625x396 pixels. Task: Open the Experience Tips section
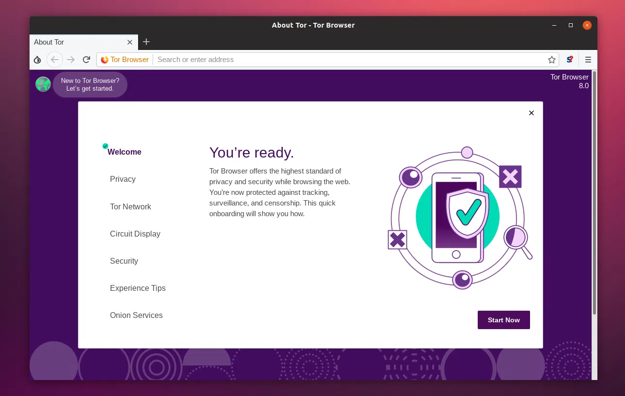(138, 288)
